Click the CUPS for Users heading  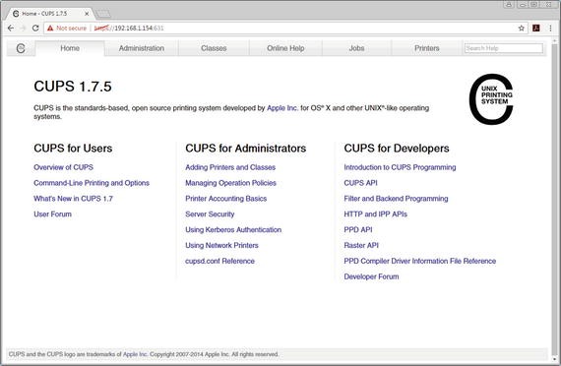pos(73,149)
